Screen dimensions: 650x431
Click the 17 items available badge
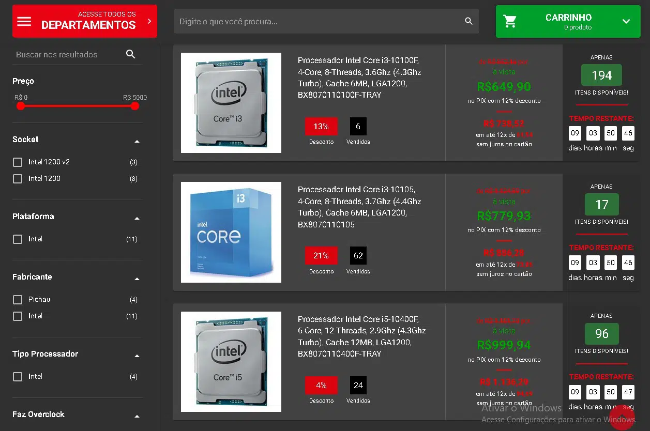[601, 205]
